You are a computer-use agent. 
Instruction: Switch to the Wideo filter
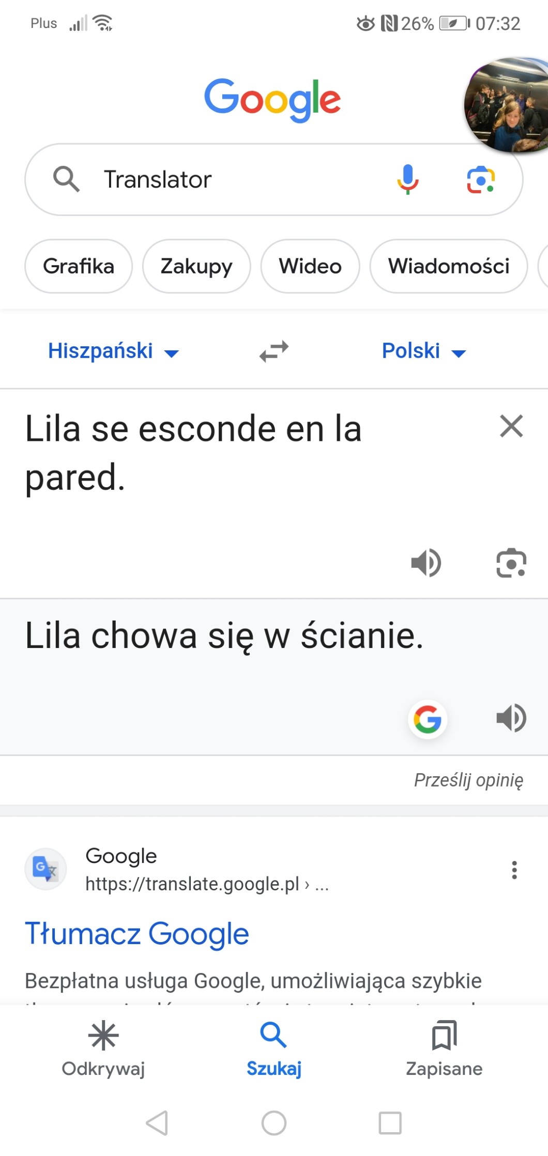310,266
